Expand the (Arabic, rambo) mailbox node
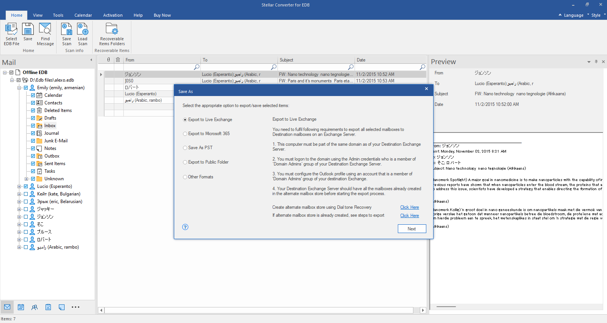This screenshot has width=607, height=323. pyautogui.click(x=19, y=247)
